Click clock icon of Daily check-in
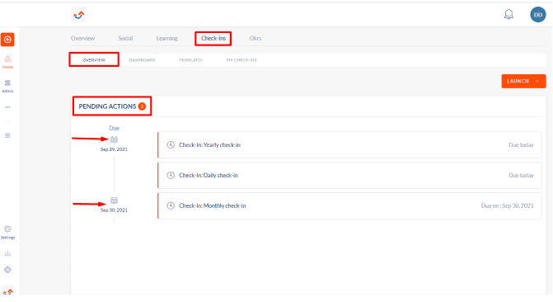The image size is (553, 302). tap(171, 175)
